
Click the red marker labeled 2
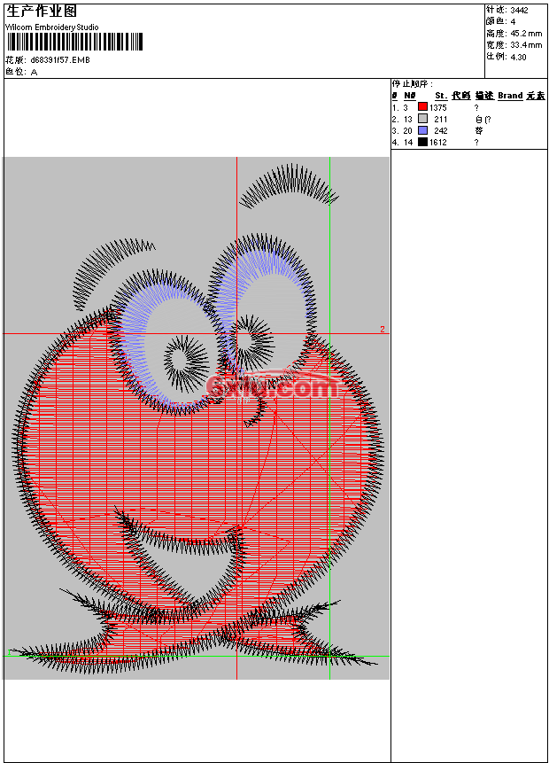point(383,330)
